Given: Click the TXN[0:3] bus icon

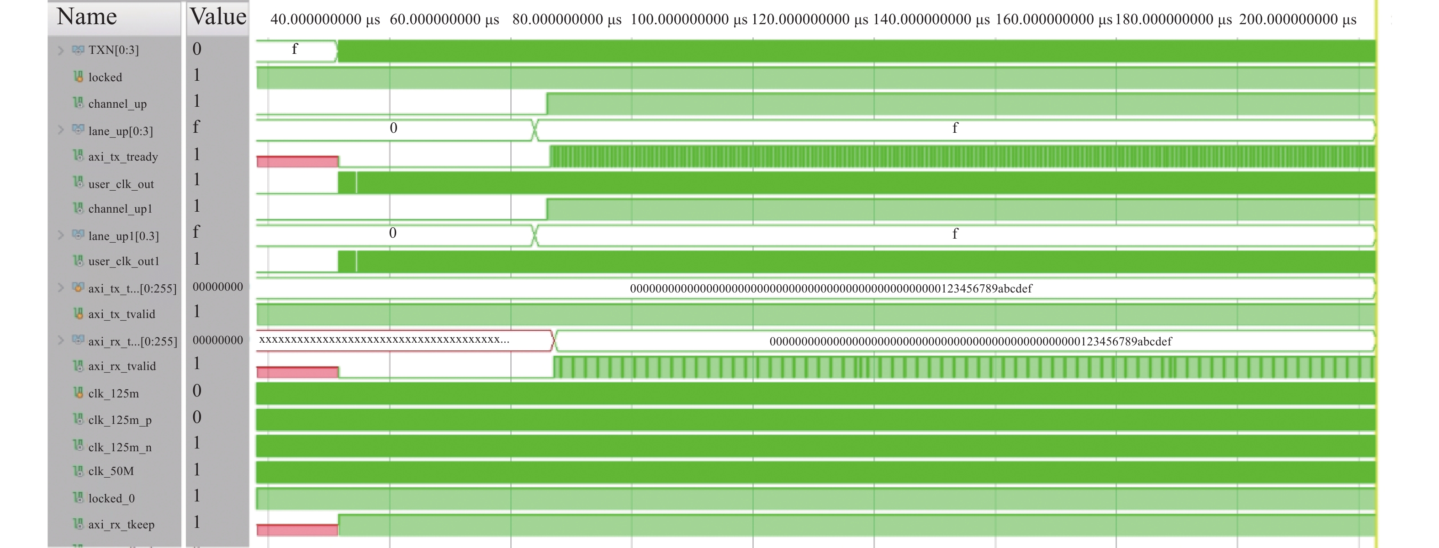Looking at the screenshot, I should [78, 50].
